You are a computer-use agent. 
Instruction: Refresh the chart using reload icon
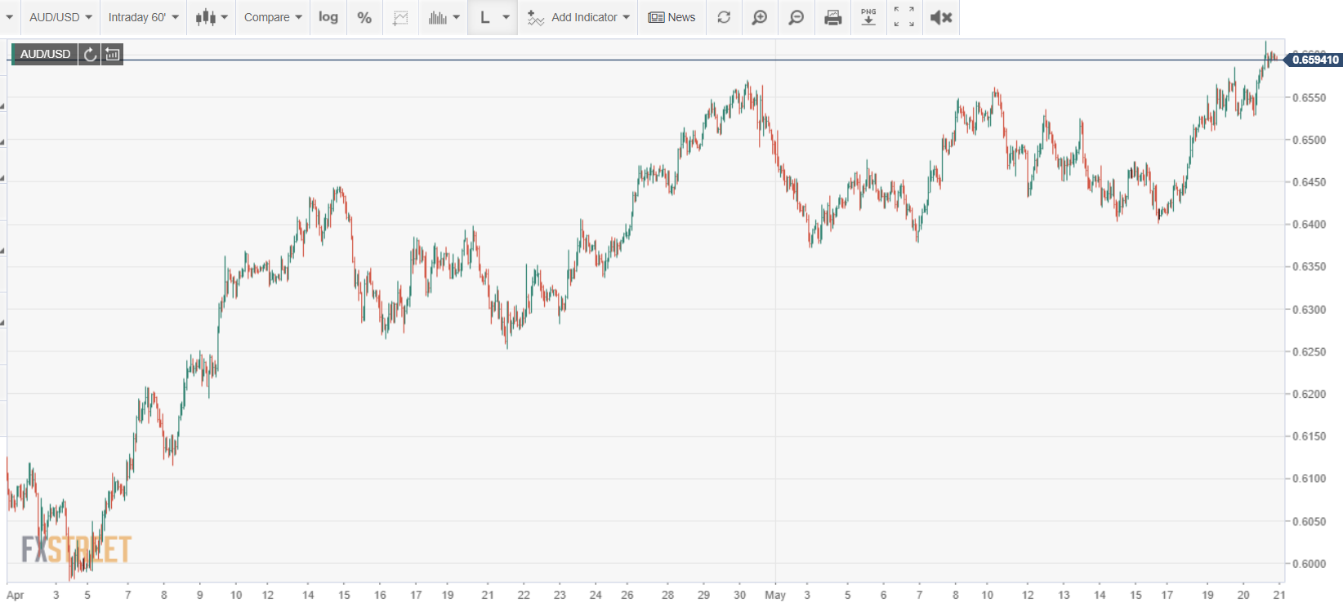pos(724,17)
